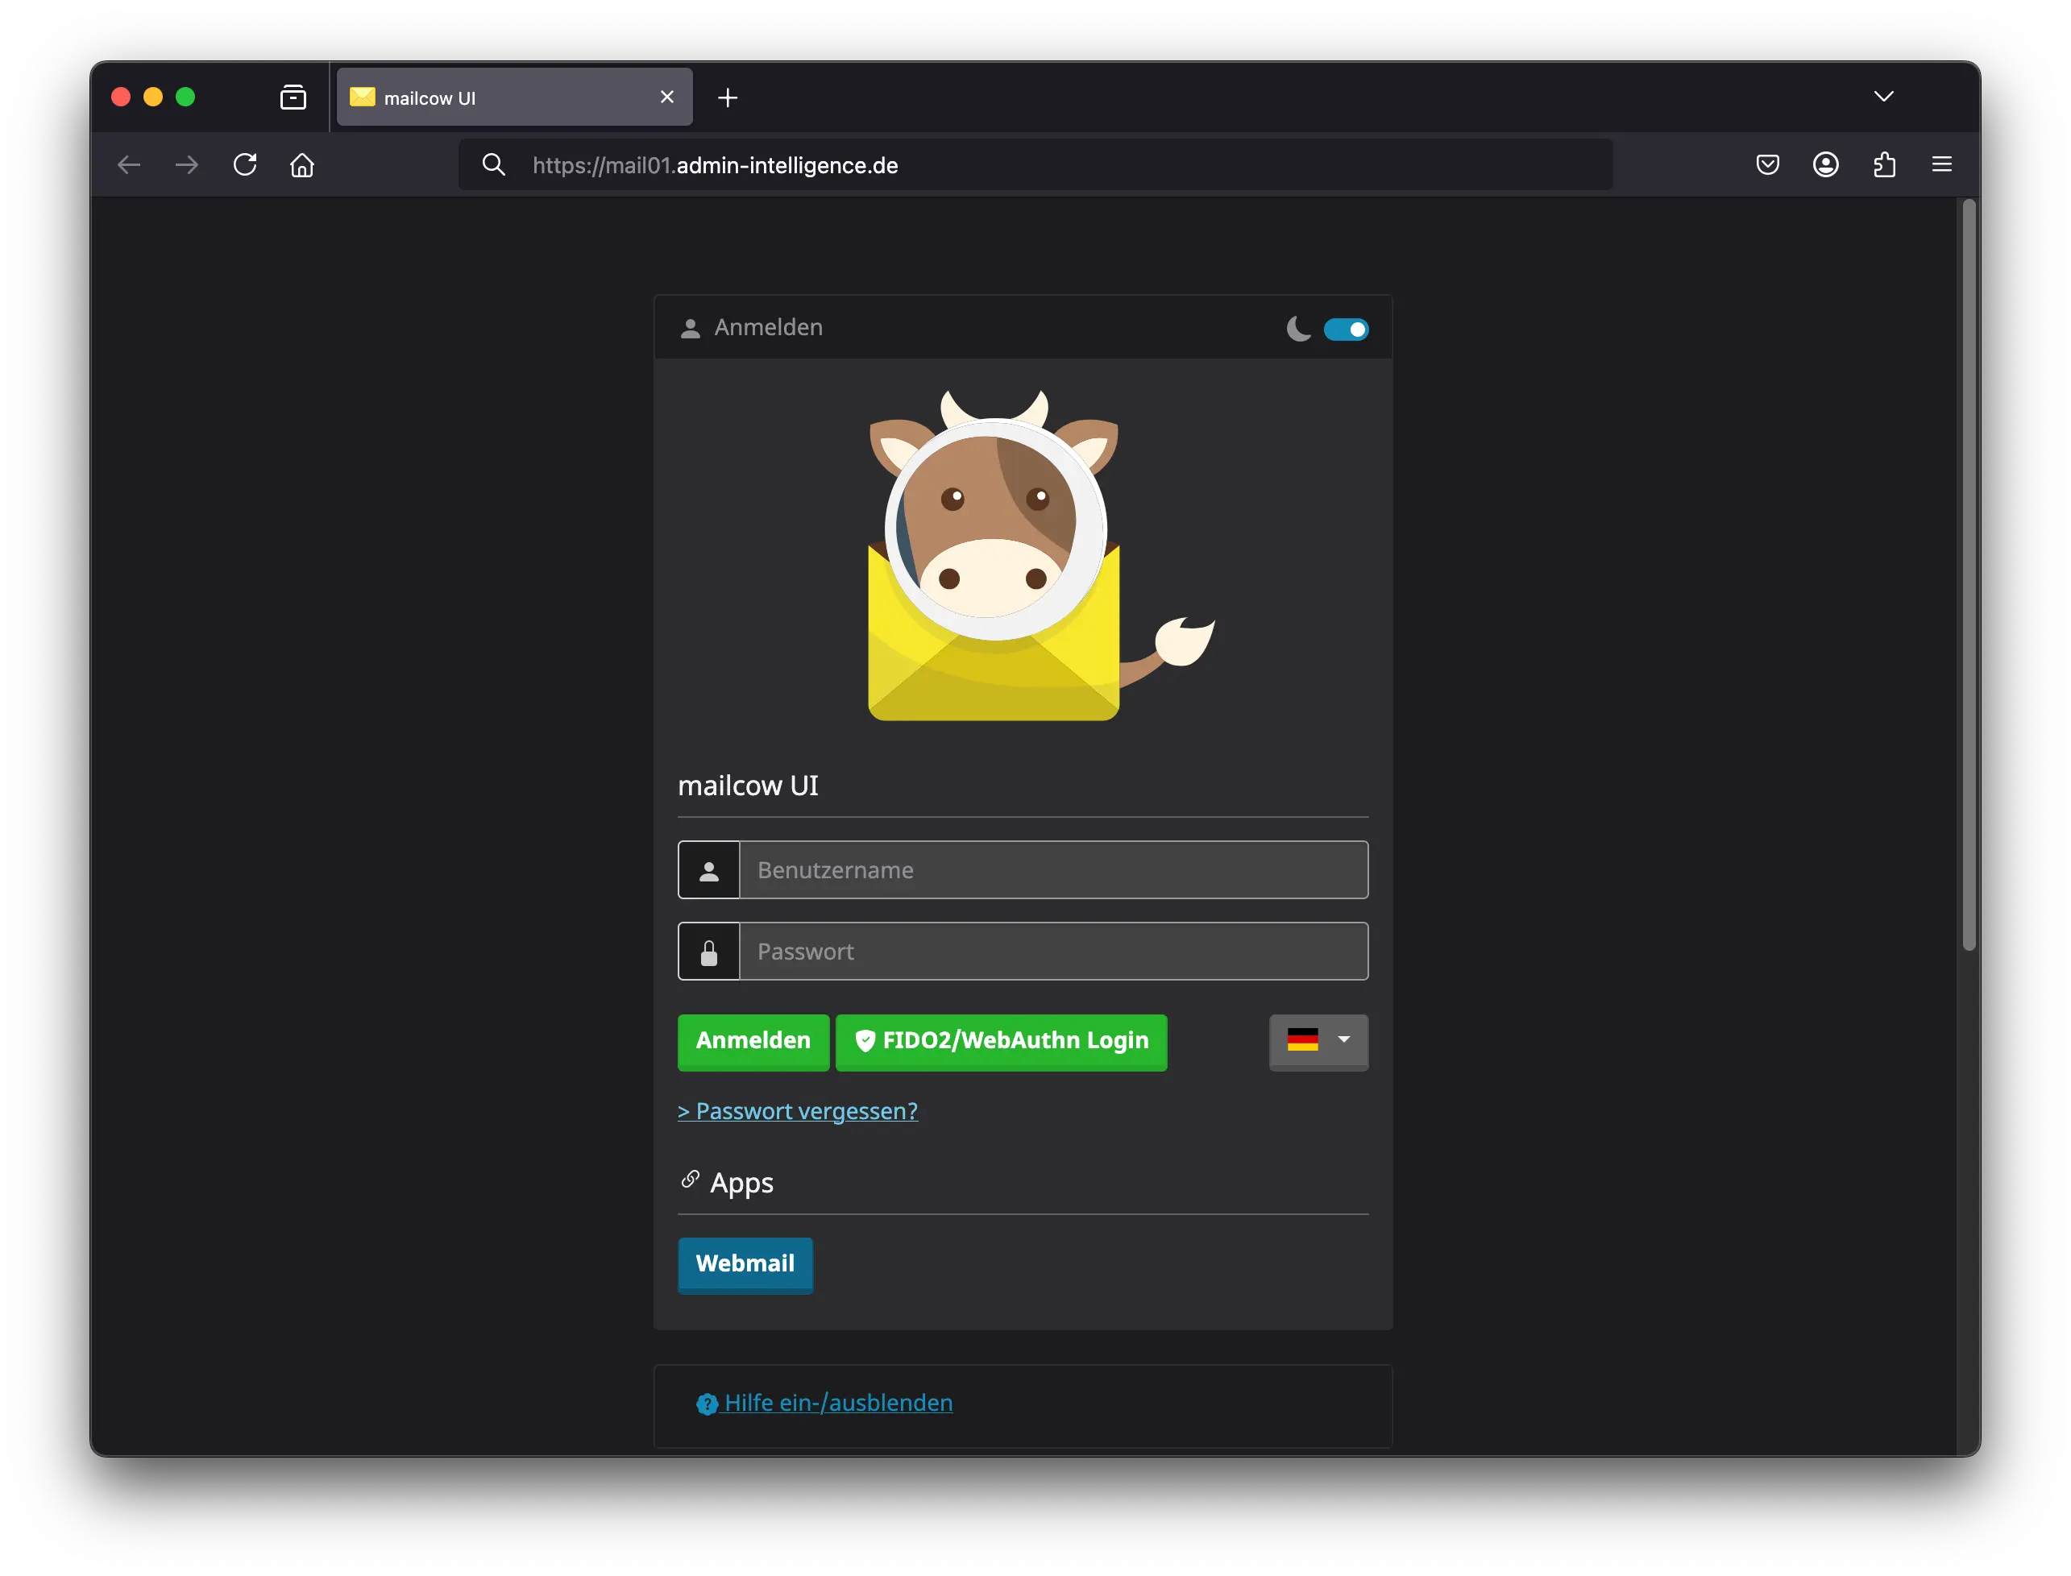Click the page vertical scrollbar
Image resolution: width=2071 pixels, height=1576 pixels.
1968,574
